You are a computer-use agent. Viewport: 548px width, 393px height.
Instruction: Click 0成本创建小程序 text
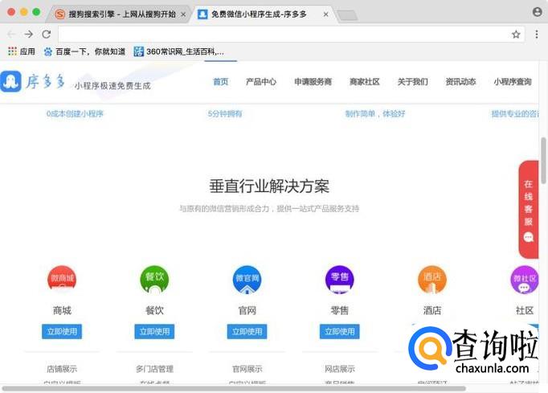point(75,113)
